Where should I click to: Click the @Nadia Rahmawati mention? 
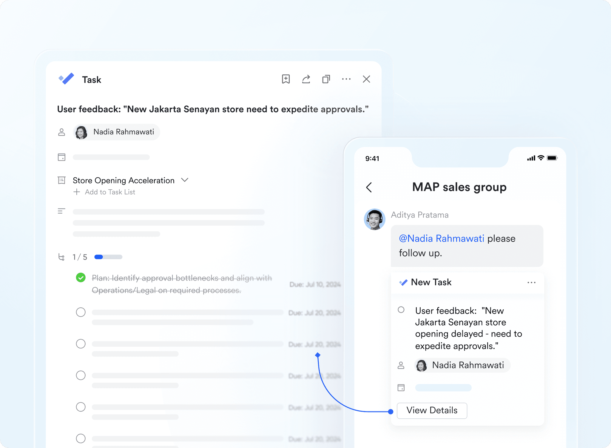pyautogui.click(x=442, y=238)
